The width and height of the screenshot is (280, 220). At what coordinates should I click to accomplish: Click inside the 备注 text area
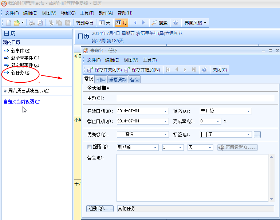(192, 178)
